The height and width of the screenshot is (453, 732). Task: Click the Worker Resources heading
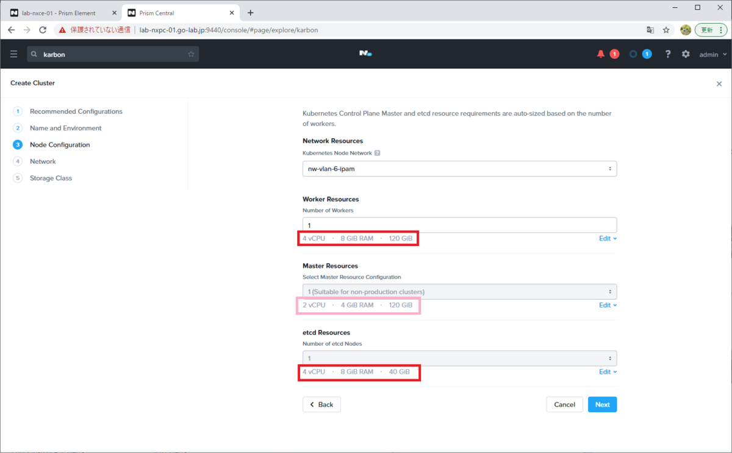pos(331,199)
